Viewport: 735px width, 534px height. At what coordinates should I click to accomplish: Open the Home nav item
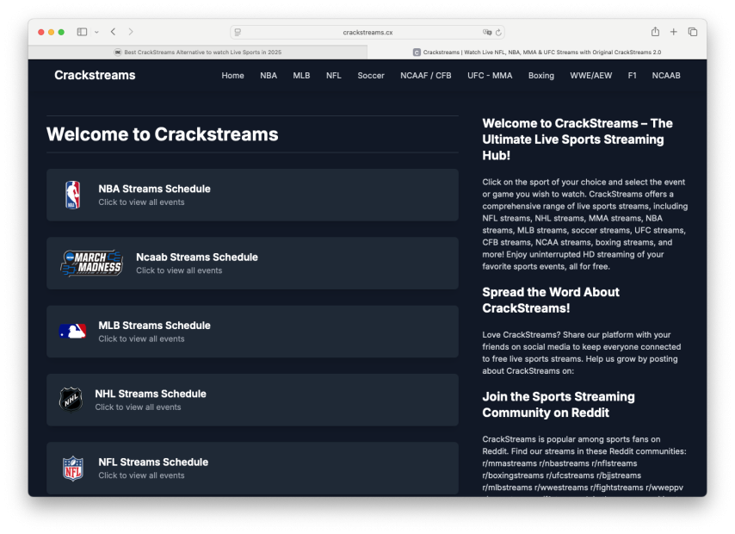pyautogui.click(x=232, y=76)
